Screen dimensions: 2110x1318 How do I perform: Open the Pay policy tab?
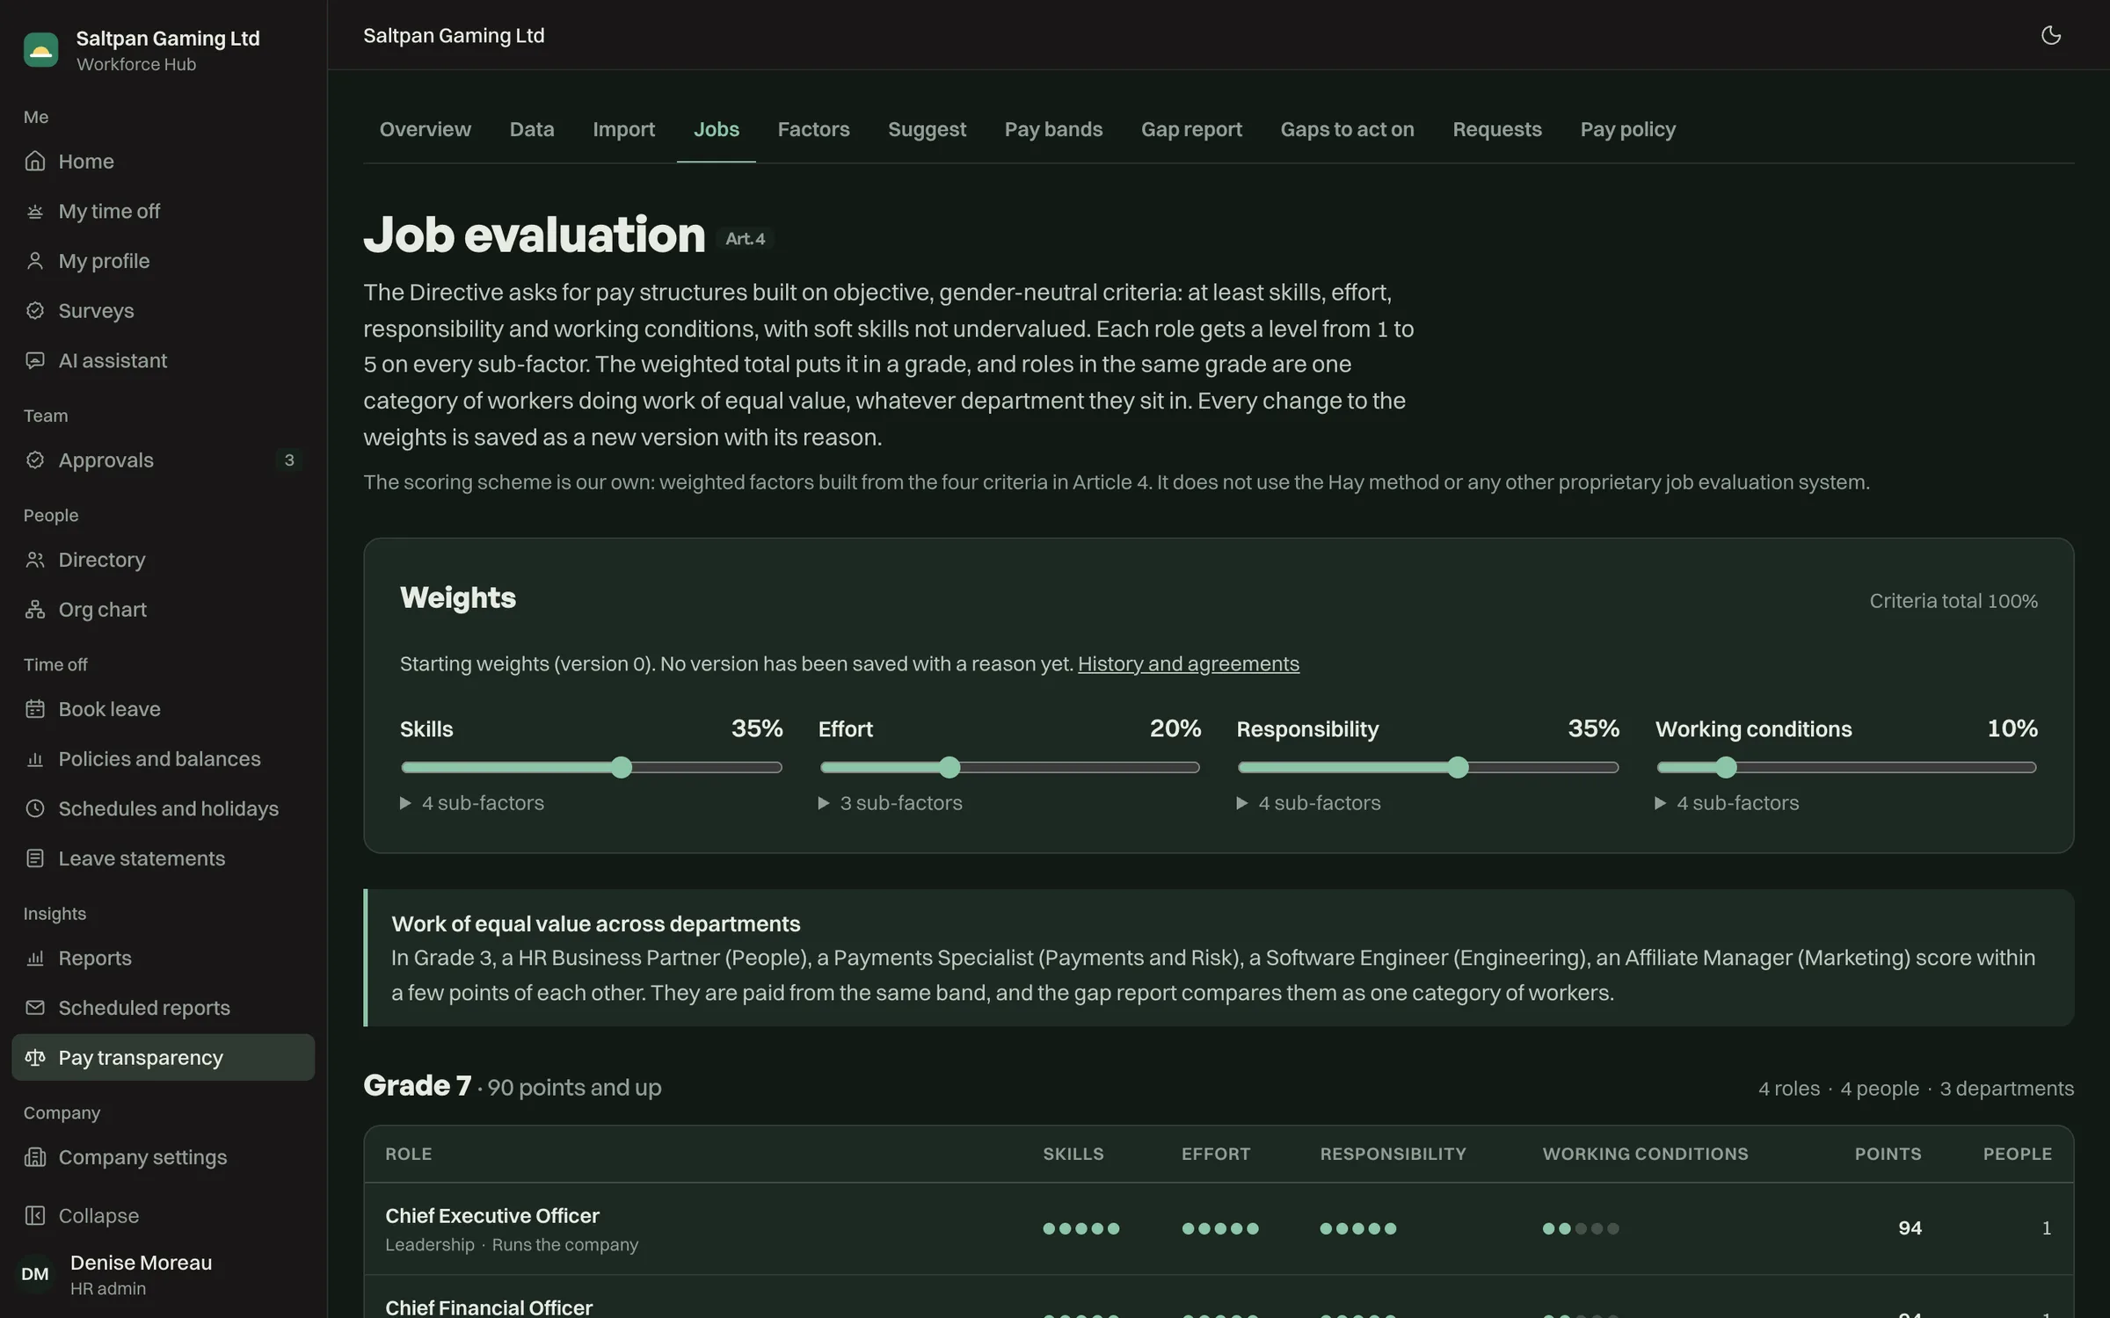pyautogui.click(x=1627, y=129)
